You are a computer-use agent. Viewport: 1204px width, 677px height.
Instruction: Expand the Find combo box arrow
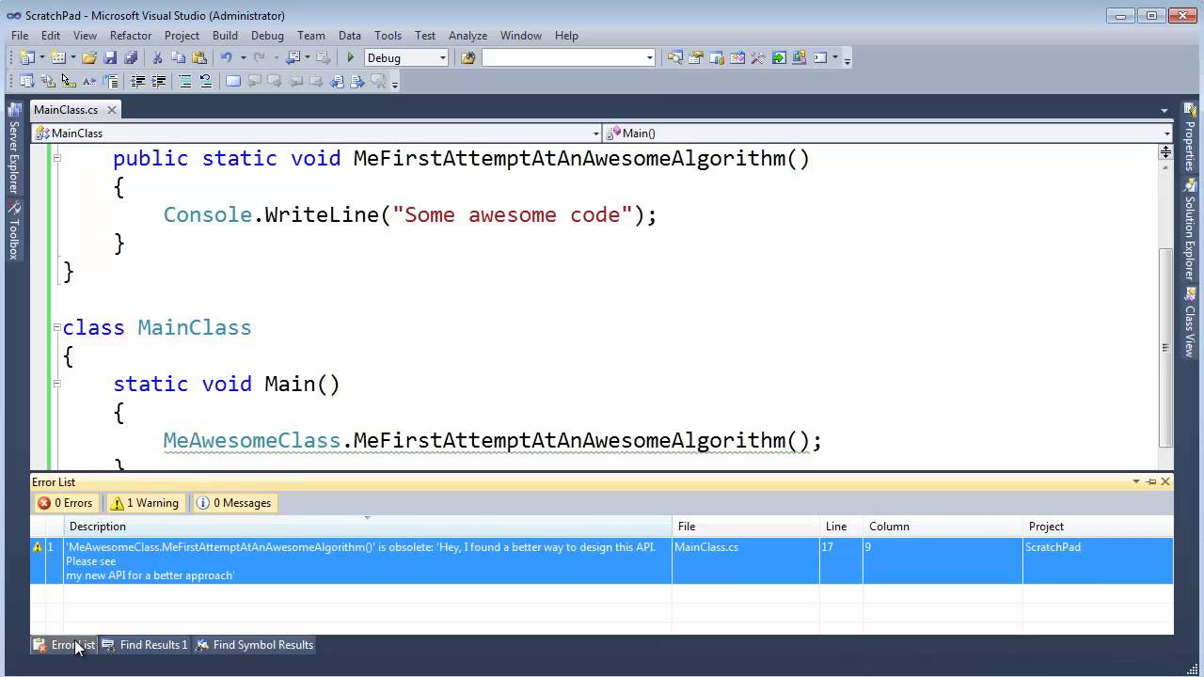(649, 58)
